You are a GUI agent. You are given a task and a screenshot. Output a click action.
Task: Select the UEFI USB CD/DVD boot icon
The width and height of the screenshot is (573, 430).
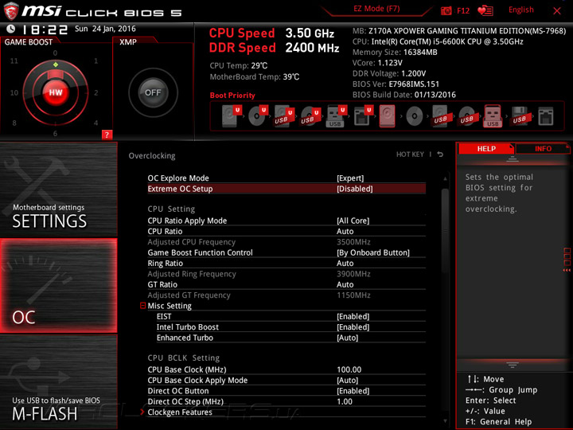pos(310,116)
